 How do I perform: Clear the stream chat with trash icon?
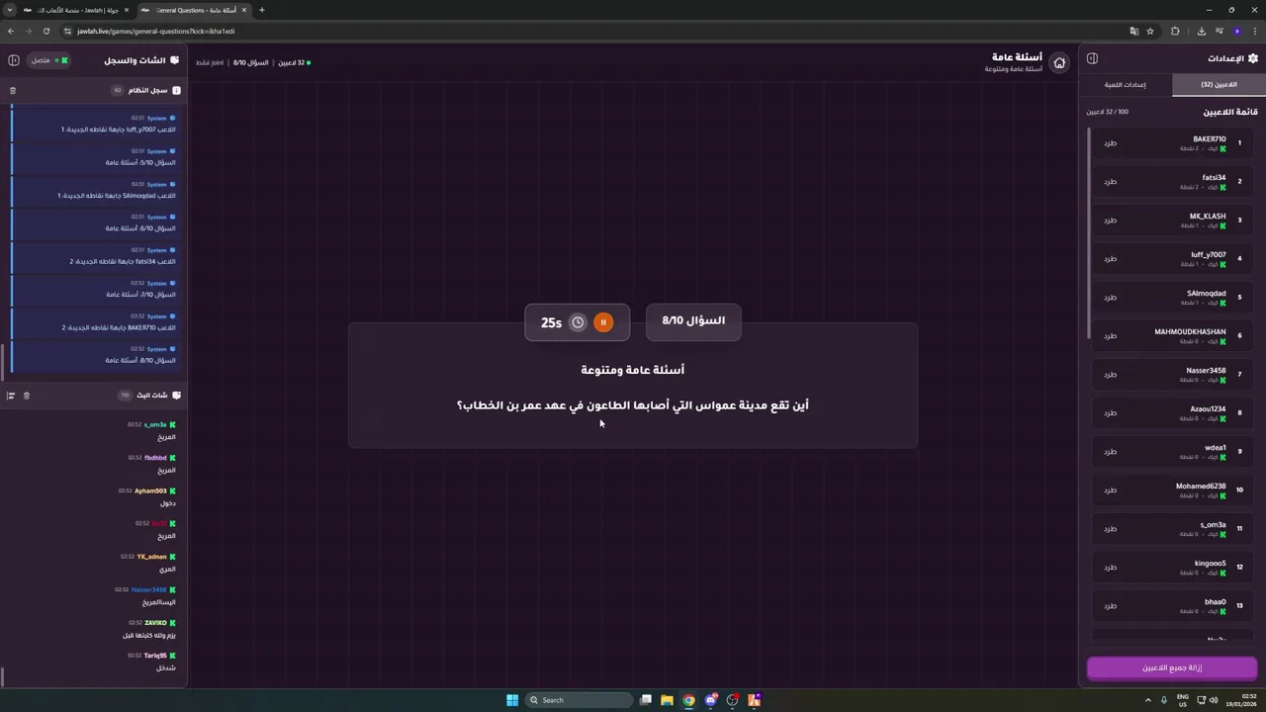click(x=27, y=396)
